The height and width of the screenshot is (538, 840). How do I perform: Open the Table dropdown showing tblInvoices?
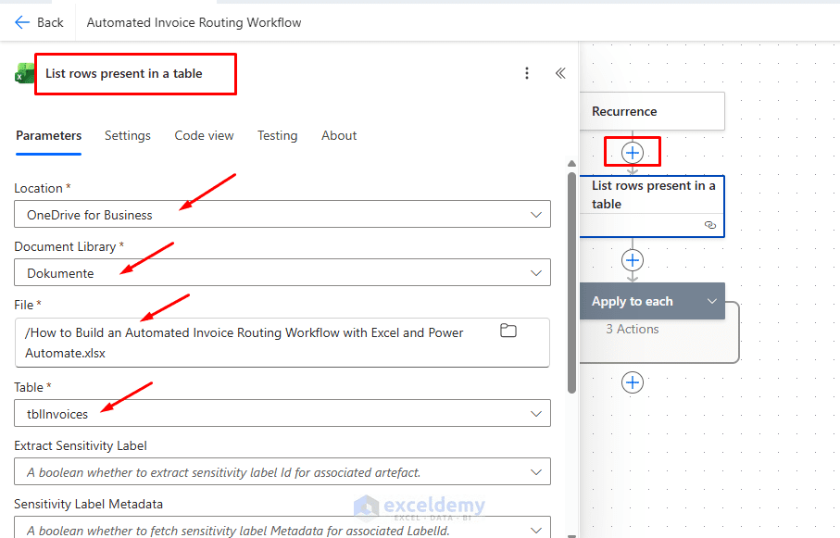tap(282, 413)
